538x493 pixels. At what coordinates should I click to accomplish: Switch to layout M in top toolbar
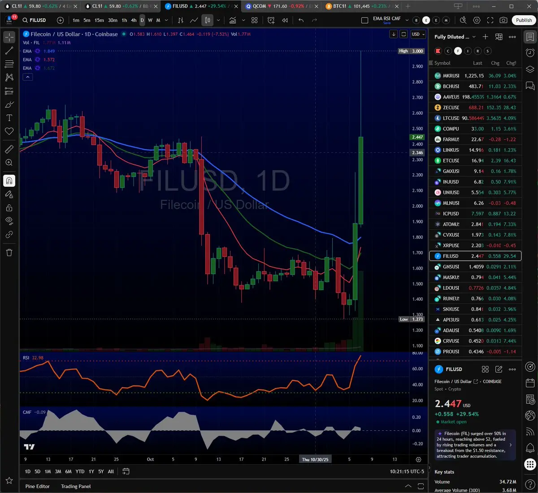446,20
